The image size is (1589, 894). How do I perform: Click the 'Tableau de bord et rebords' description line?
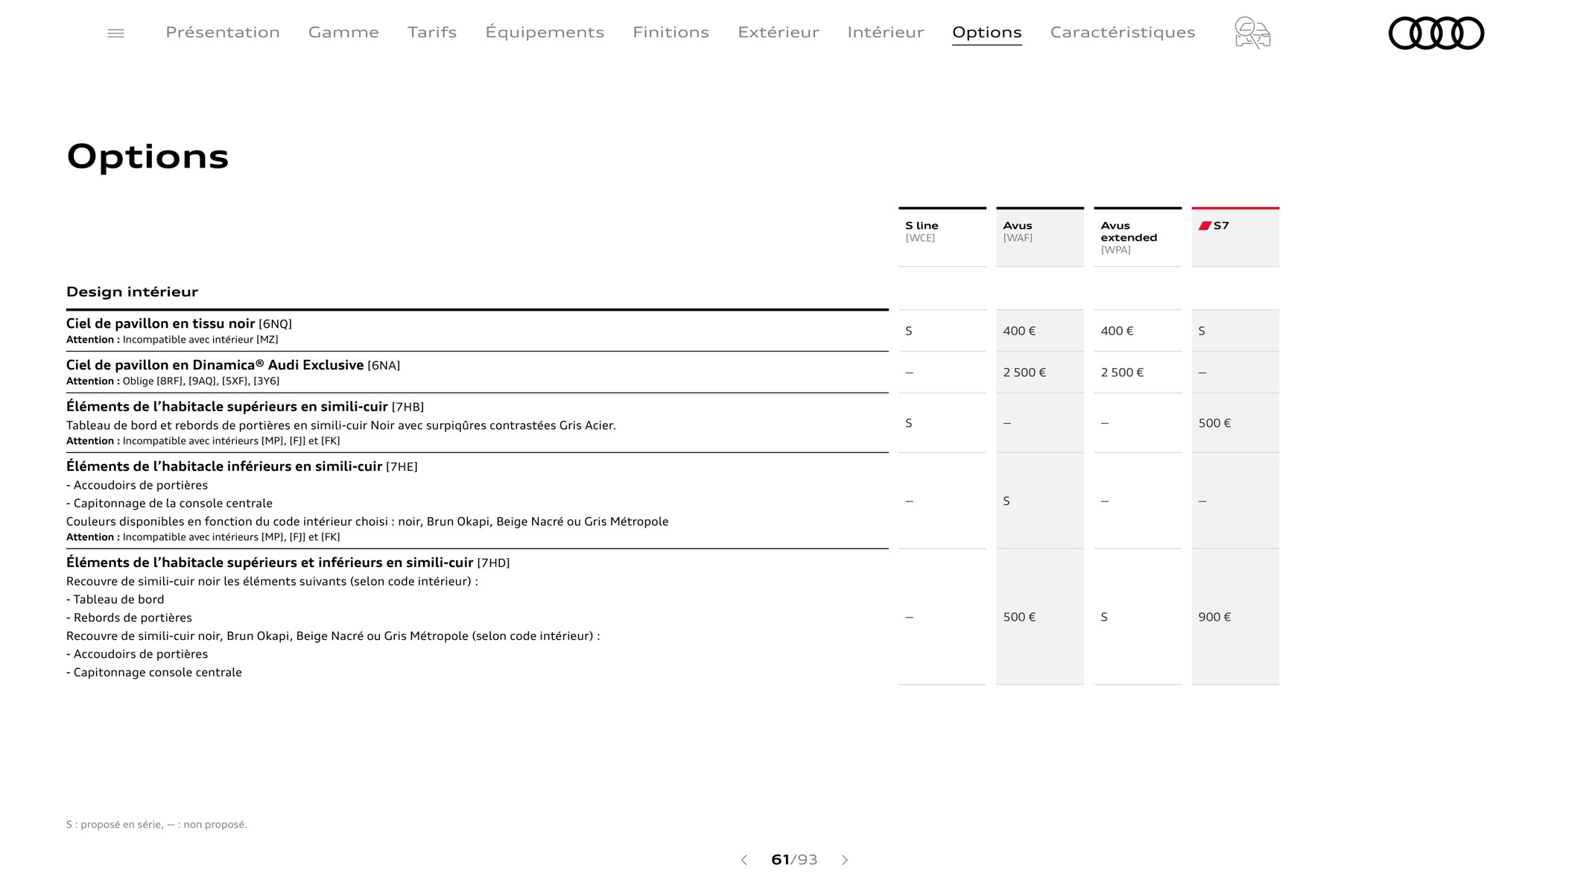341,425
